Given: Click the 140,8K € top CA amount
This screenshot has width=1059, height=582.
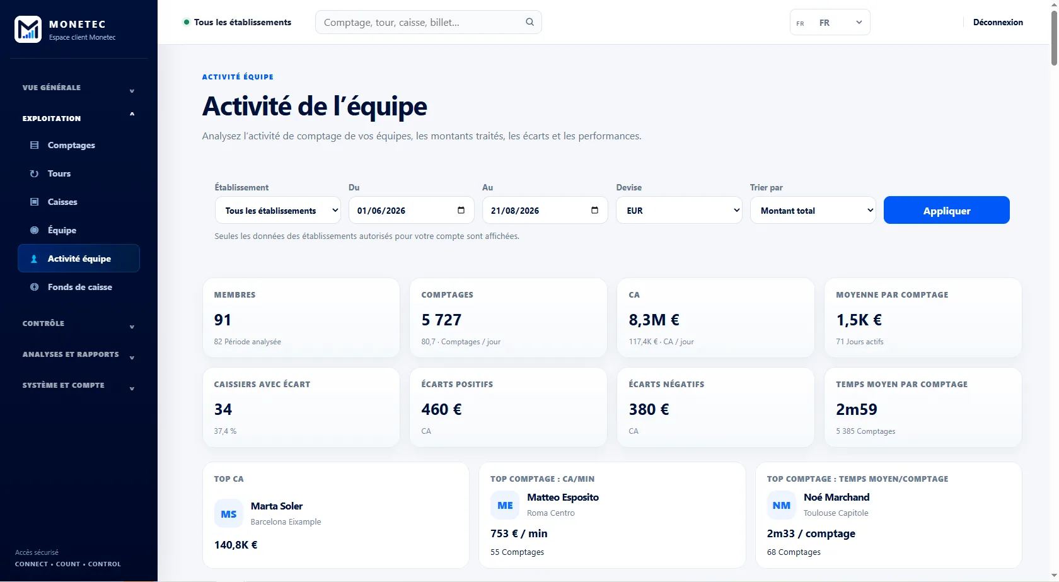Looking at the screenshot, I should click(x=236, y=545).
